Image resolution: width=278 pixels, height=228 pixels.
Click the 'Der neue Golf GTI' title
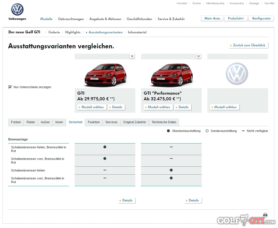coord(24,32)
